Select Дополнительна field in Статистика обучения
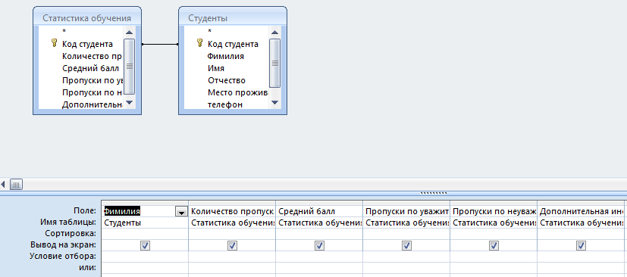The height and width of the screenshot is (277, 627). 92,105
